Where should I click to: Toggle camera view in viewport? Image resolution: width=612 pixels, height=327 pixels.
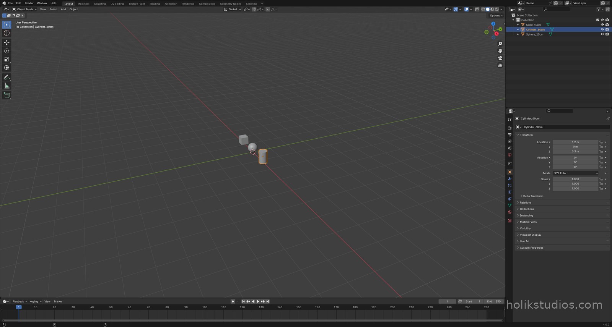click(500, 58)
